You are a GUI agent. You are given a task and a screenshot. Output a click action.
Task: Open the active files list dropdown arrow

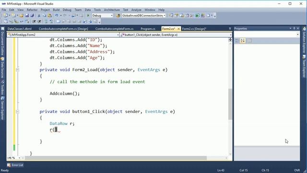pyautogui.click(x=230, y=29)
